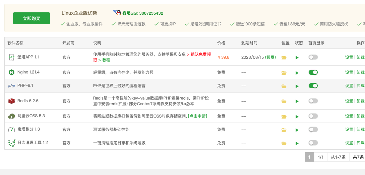Open 设置 for 日志清理工具 1.2
Screen dimensions: 365x175
pos(349,143)
